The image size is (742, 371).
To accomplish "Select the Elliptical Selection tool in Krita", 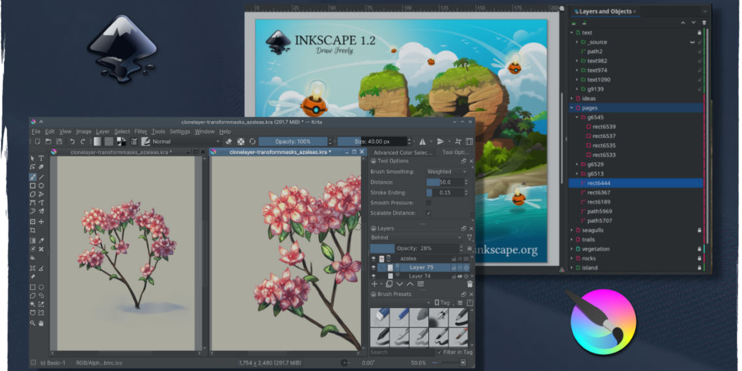I will click(41, 287).
